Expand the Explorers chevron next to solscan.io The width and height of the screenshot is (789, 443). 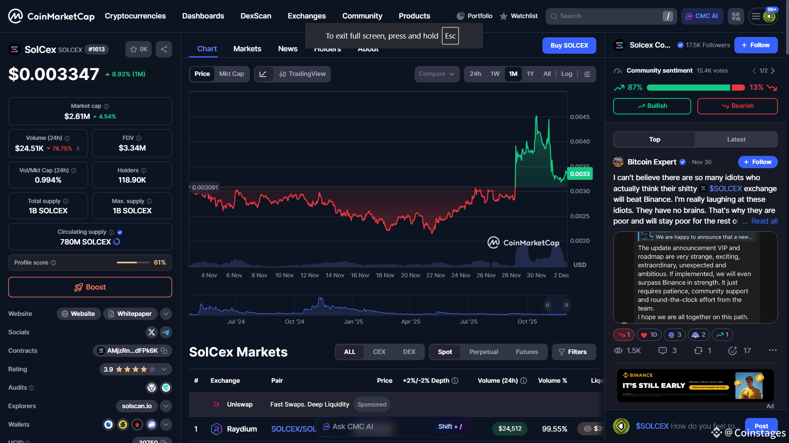[166, 406]
